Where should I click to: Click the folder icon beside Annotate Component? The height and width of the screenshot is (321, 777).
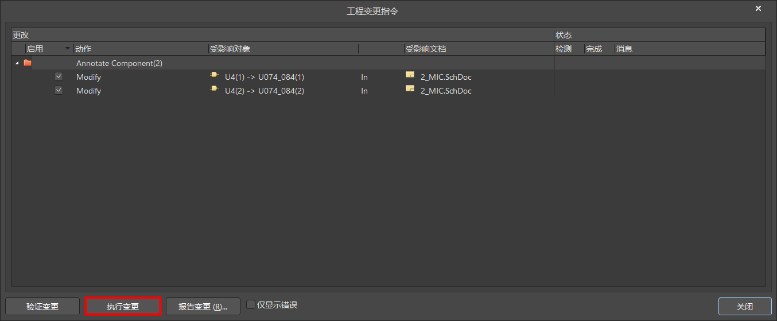click(28, 63)
